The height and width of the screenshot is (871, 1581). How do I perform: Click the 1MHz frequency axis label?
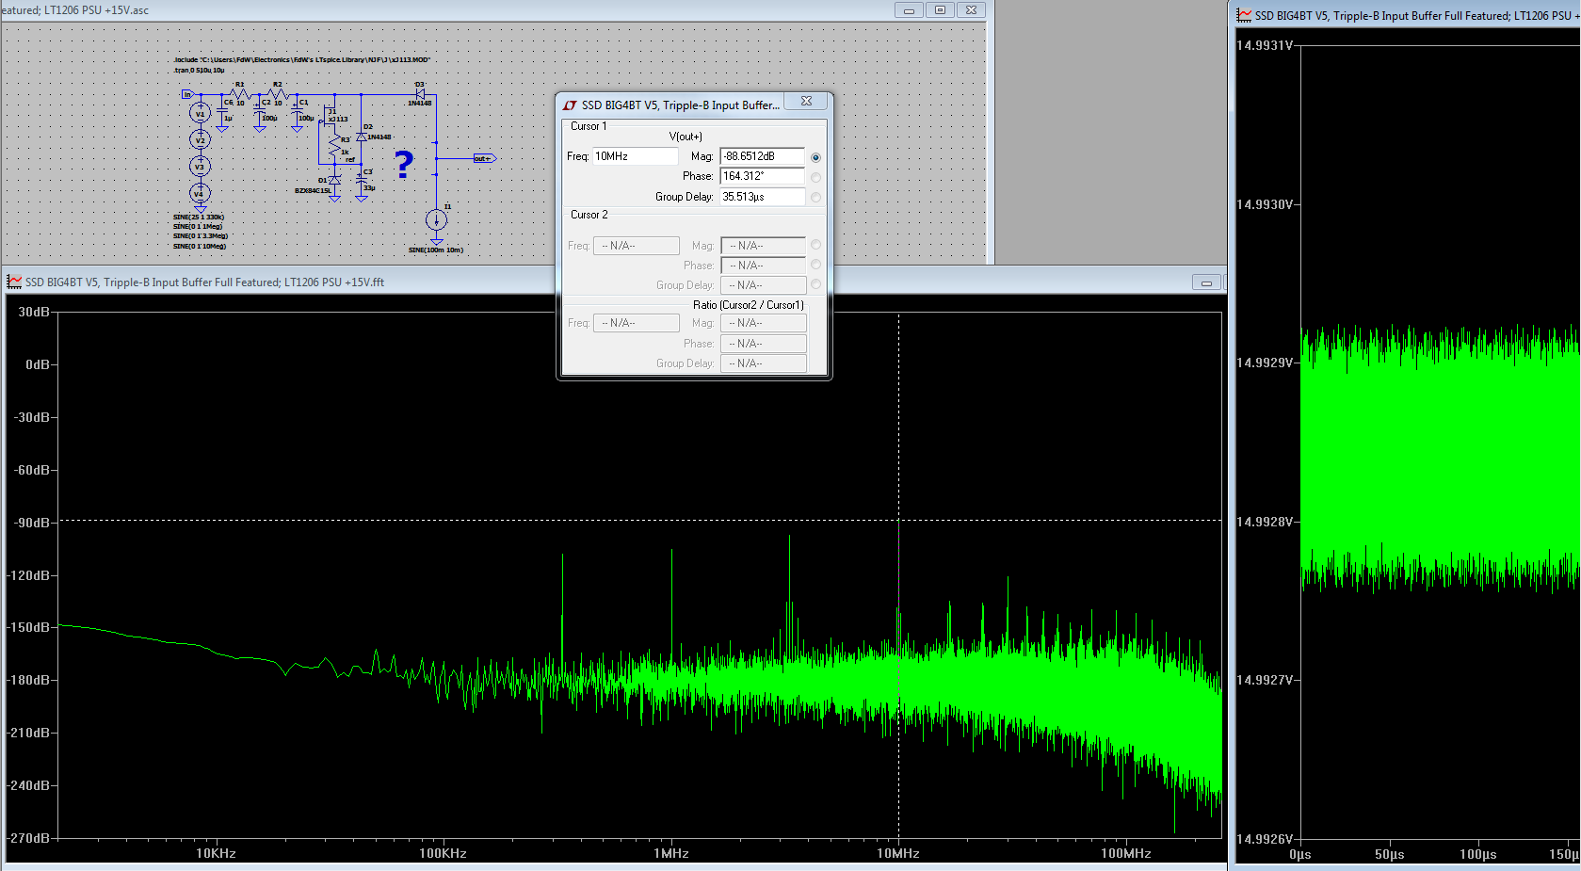coord(671,853)
